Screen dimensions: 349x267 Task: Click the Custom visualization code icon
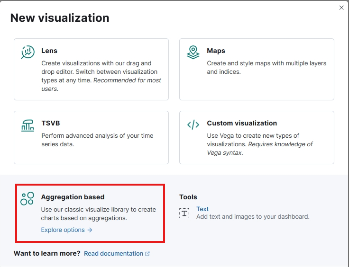click(193, 125)
